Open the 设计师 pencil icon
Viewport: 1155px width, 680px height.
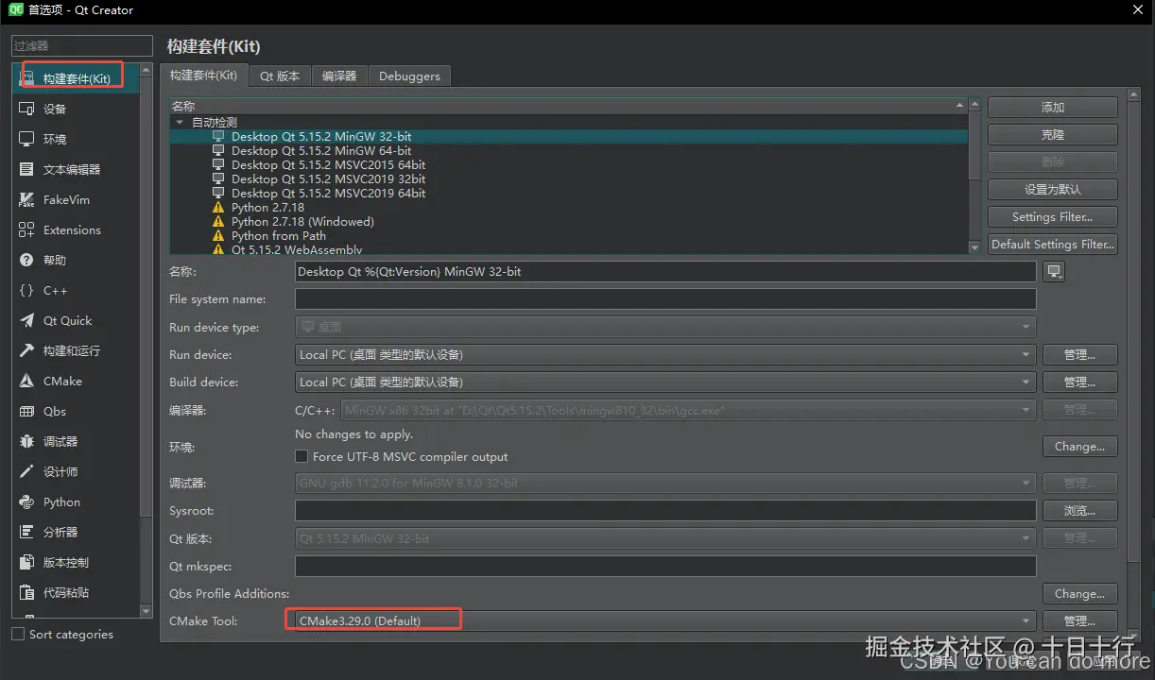pos(26,471)
